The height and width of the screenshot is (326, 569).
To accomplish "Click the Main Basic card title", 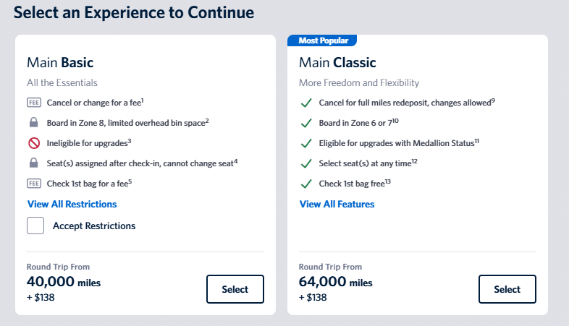I will coord(60,63).
